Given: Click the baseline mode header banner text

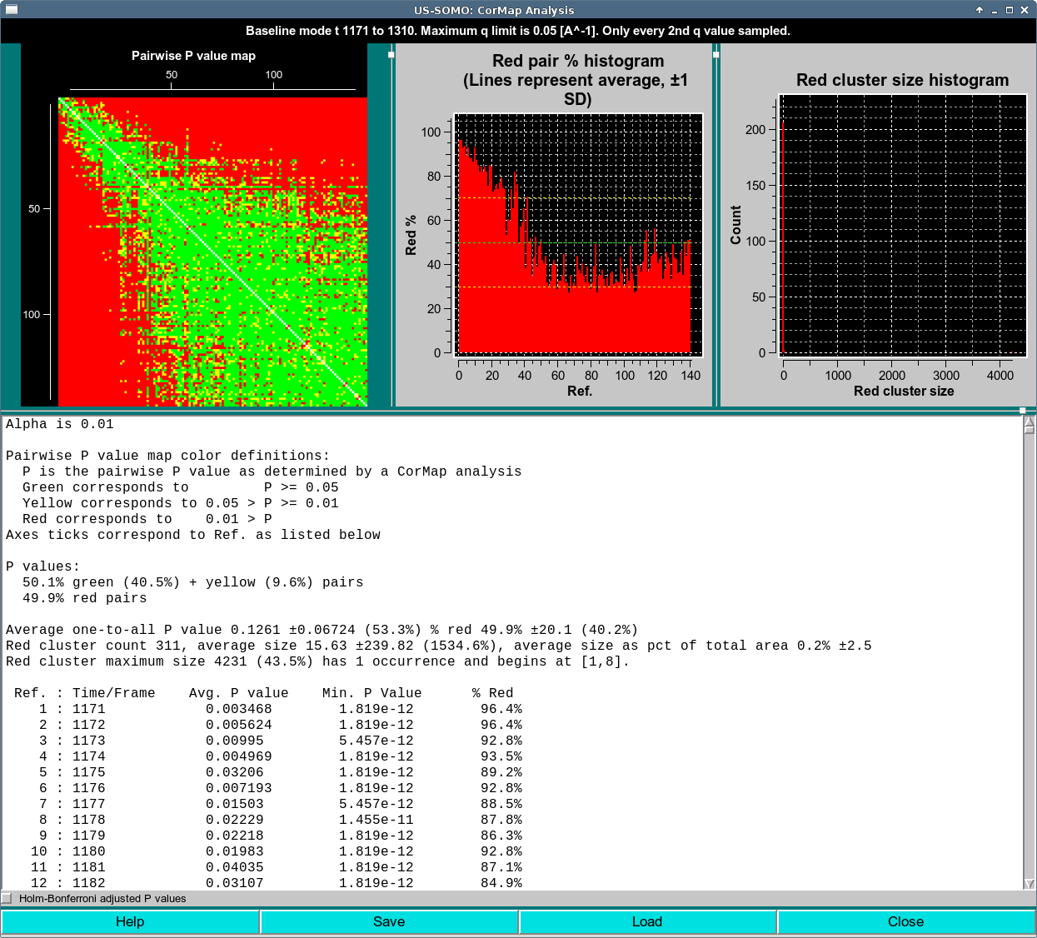Looking at the screenshot, I should 518,30.
